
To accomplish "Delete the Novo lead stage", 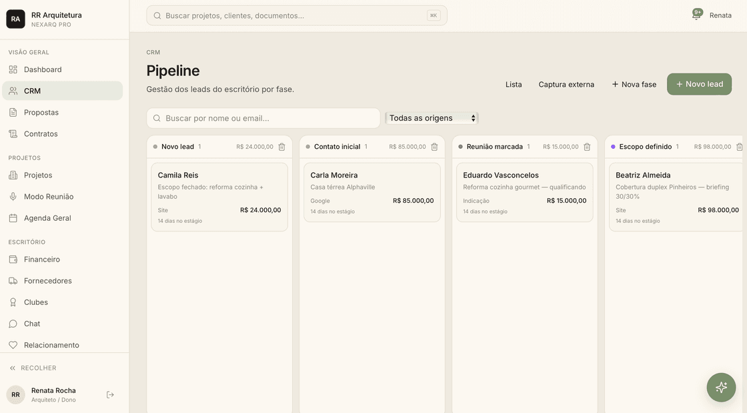I will (x=281, y=147).
